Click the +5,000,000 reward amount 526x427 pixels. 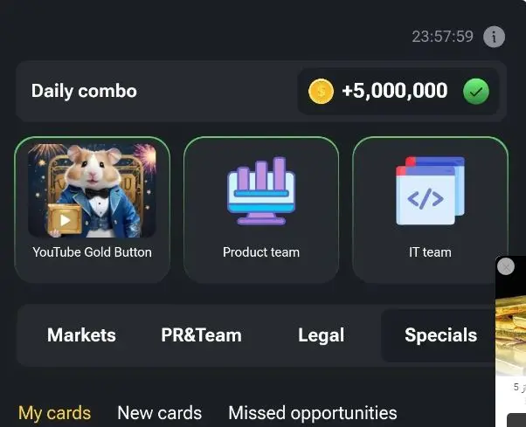tap(395, 91)
